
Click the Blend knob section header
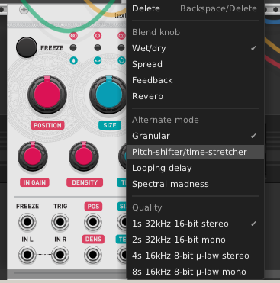(156, 32)
